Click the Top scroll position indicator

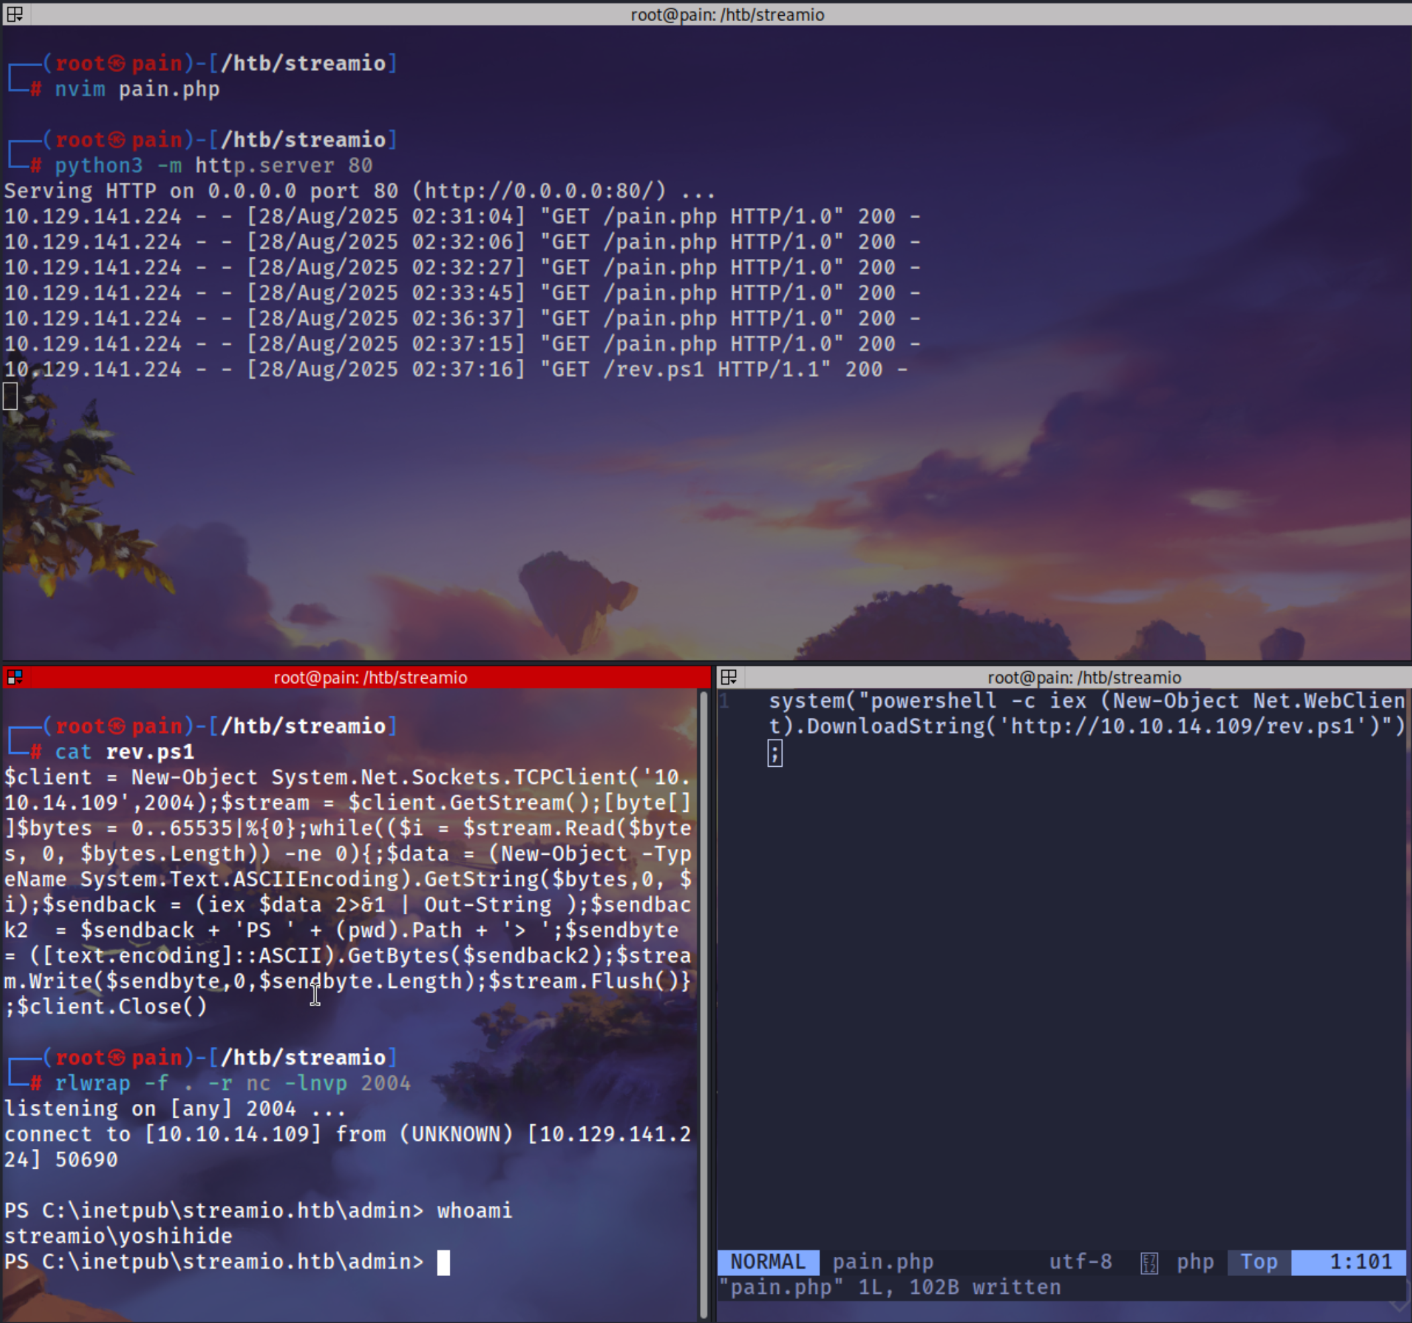point(1258,1262)
